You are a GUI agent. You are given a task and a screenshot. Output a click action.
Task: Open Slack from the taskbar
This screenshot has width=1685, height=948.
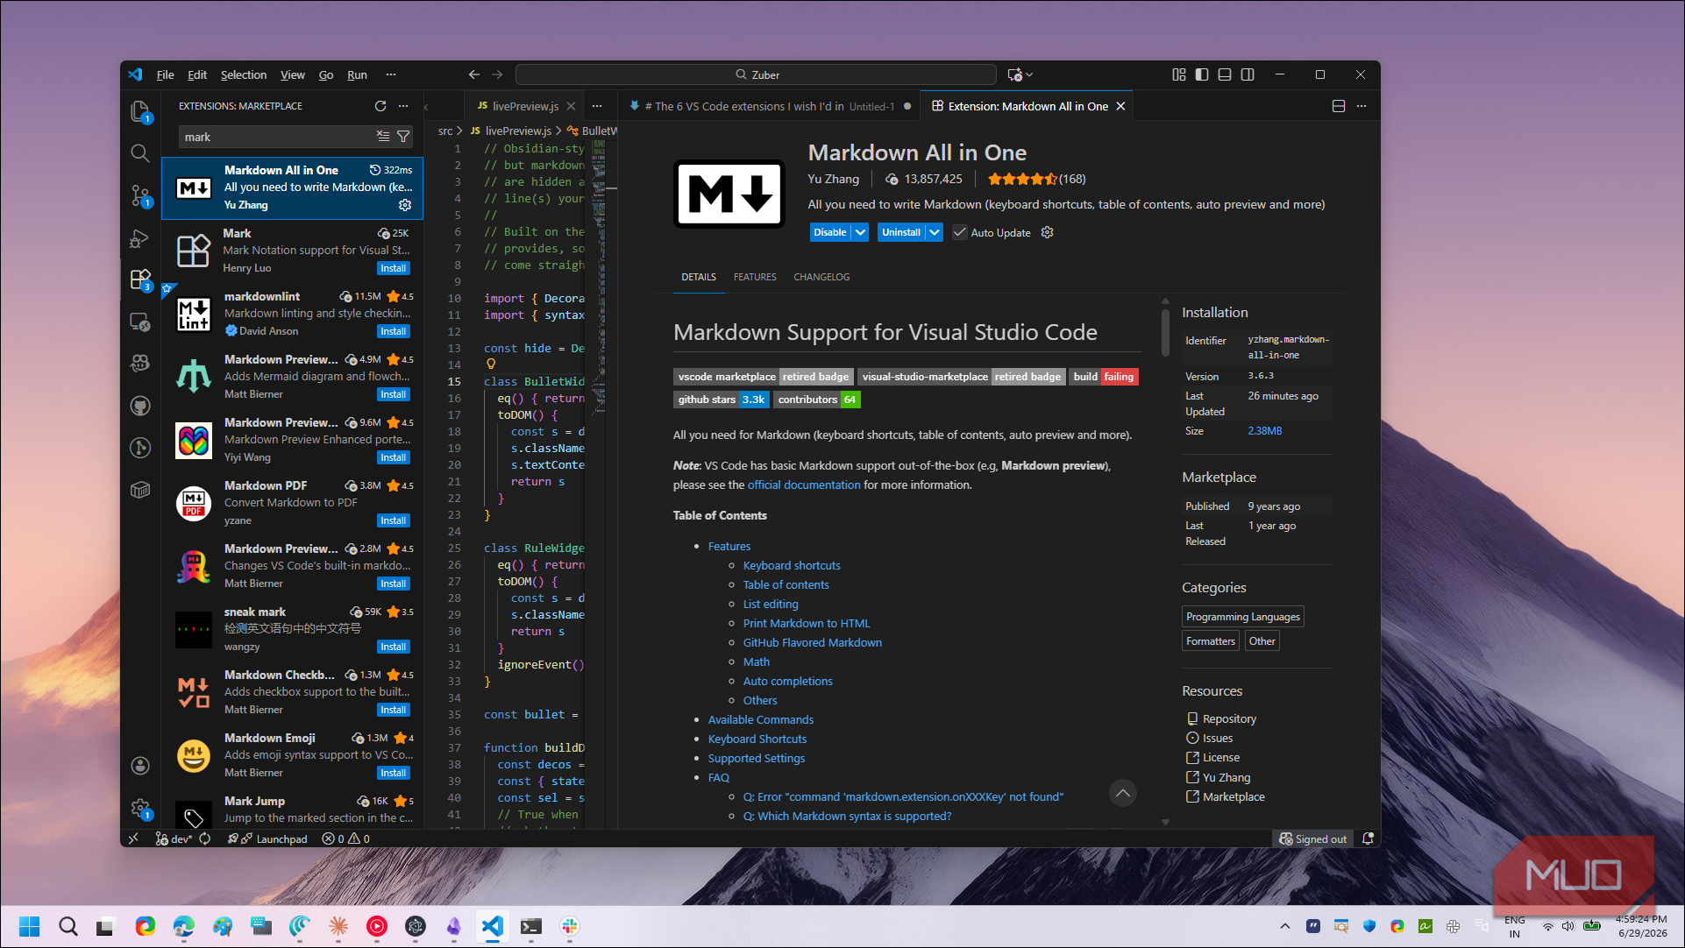570,926
